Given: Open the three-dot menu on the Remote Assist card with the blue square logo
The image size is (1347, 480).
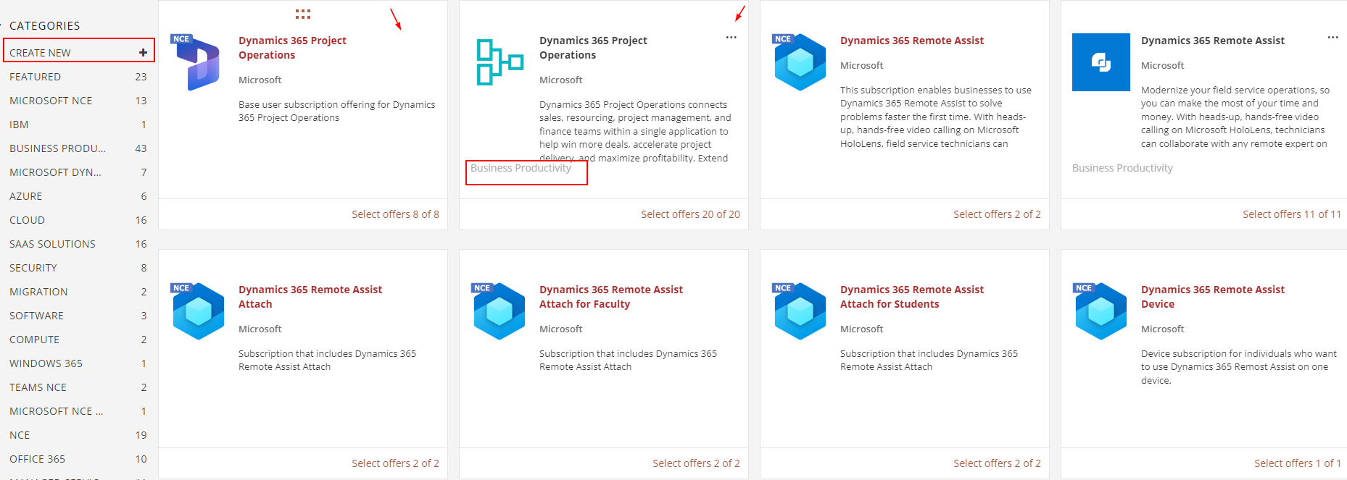Looking at the screenshot, I should (1333, 38).
